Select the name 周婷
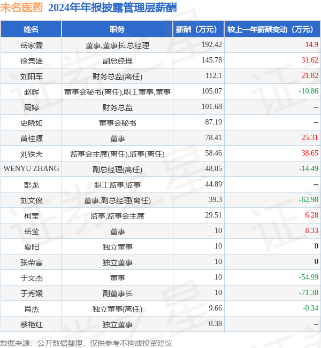The height and width of the screenshot is (348, 321). point(32,107)
